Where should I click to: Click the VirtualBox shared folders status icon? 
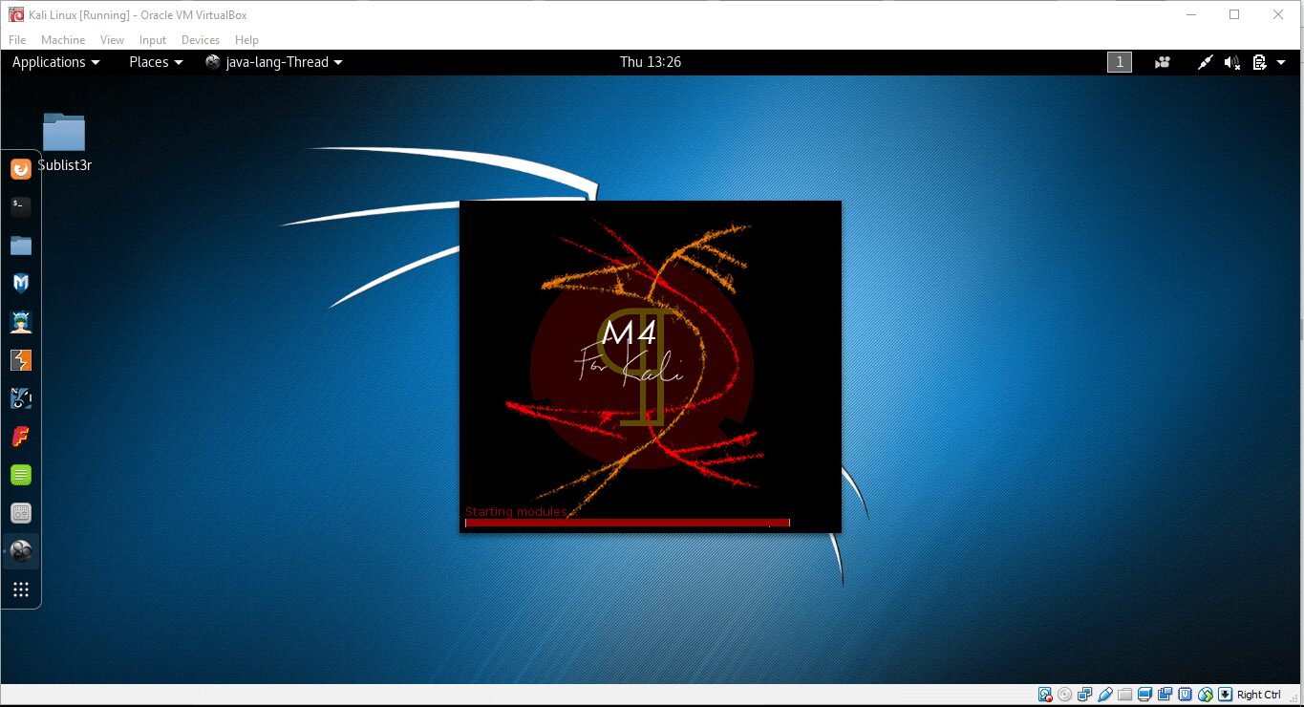coord(1125,695)
